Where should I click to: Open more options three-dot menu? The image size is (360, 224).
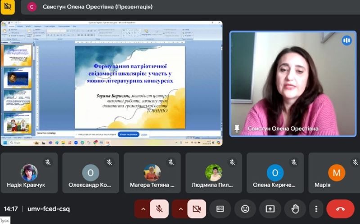pos(316,209)
